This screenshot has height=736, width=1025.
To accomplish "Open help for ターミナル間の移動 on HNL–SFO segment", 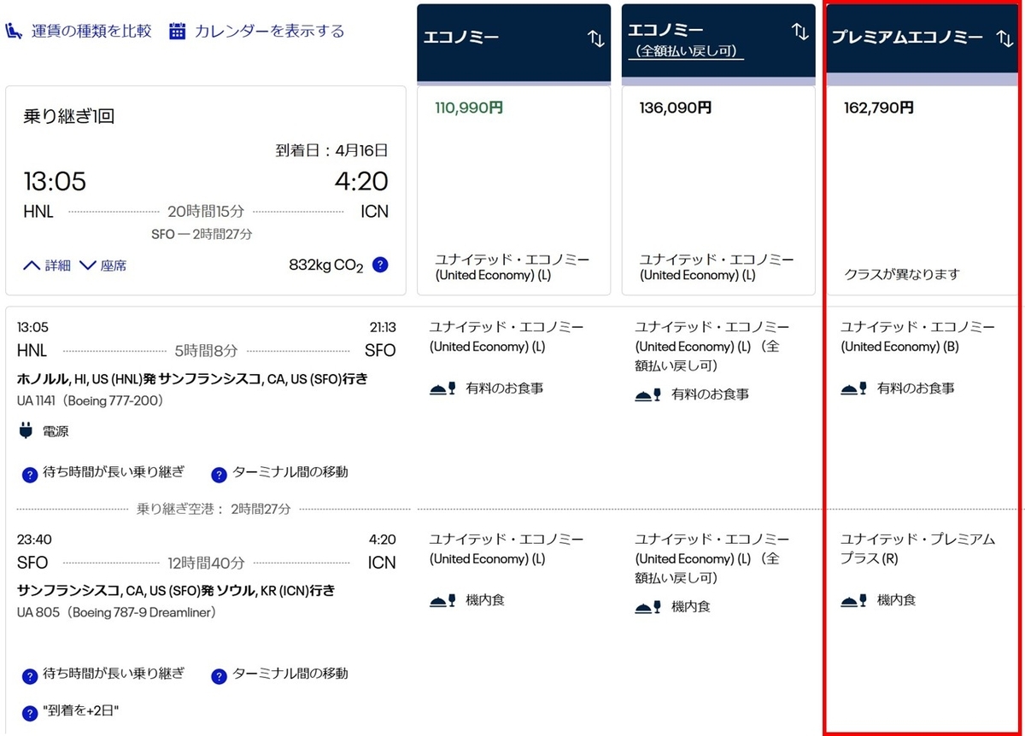I will click(219, 474).
